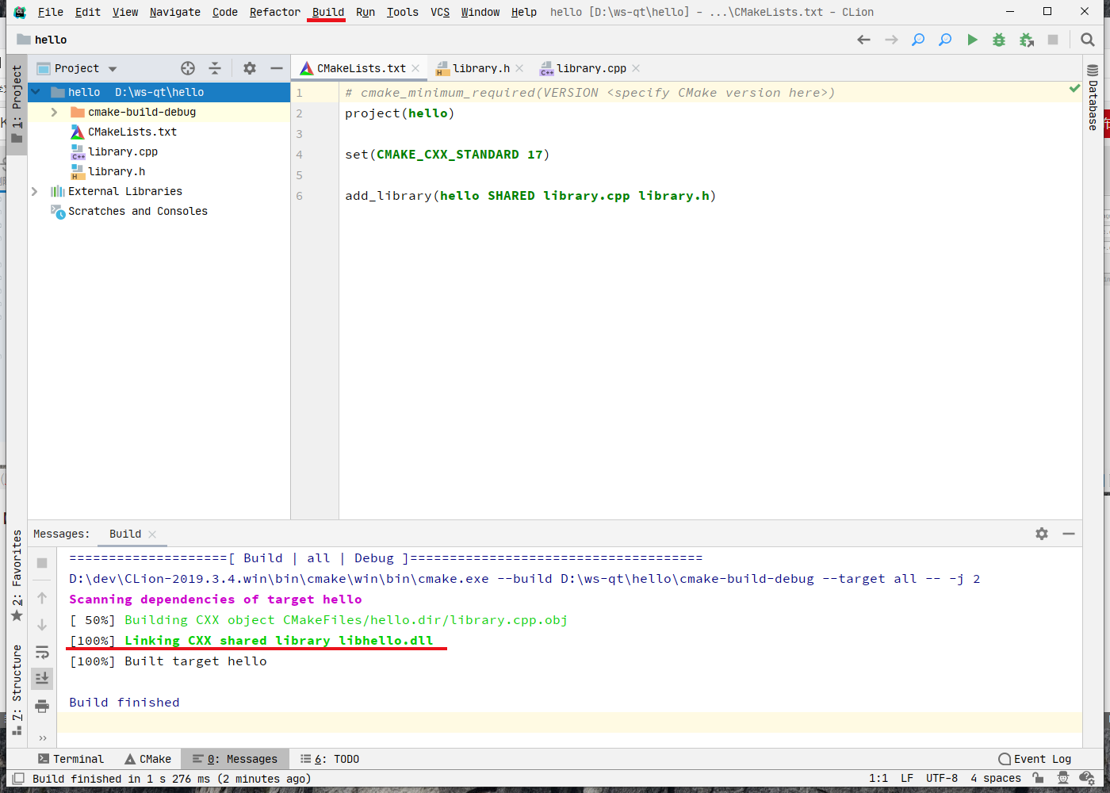Click the second blue magnifier toolbar icon
Viewport: 1110px width, 793px height.
pyautogui.click(x=945, y=40)
